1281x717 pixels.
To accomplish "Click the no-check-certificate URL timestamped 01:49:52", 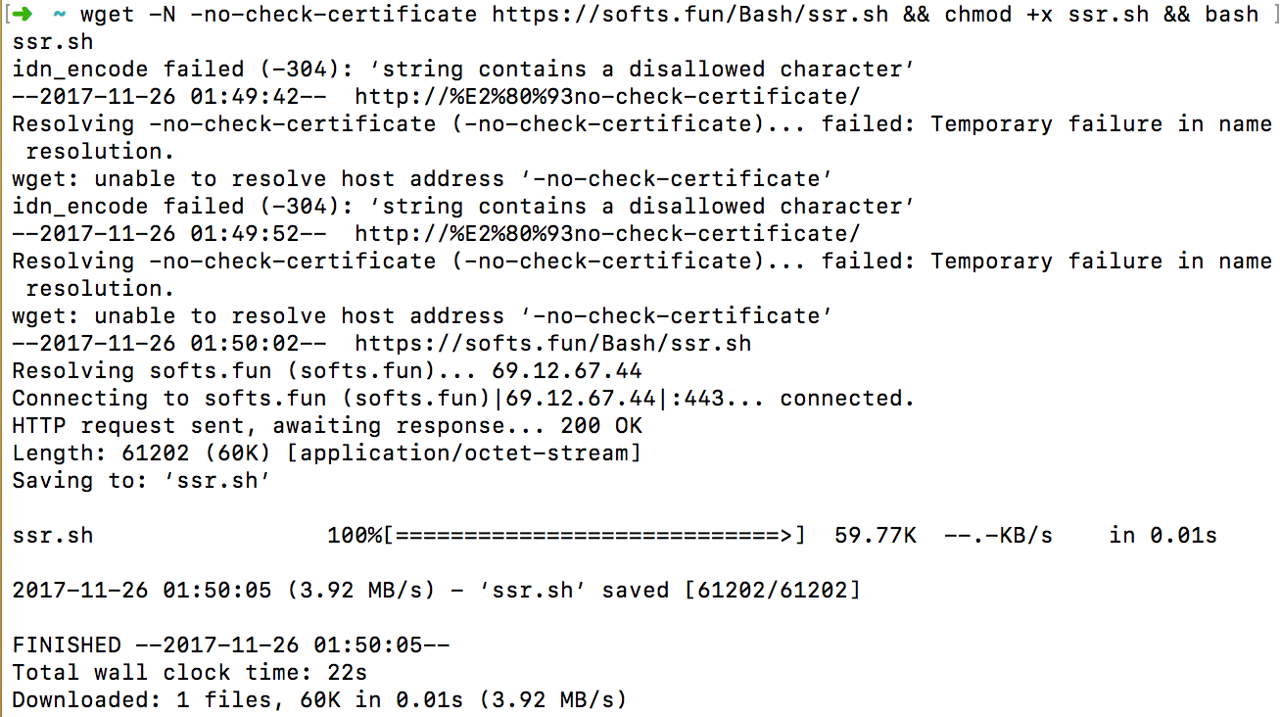I will click(x=607, y=234).
